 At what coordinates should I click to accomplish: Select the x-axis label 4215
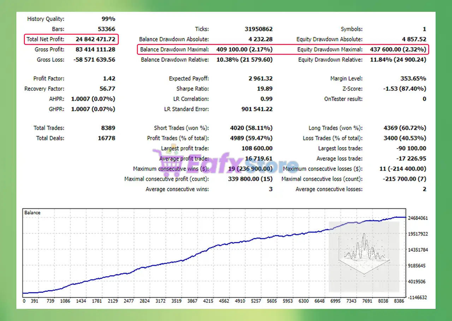[209, 301]
